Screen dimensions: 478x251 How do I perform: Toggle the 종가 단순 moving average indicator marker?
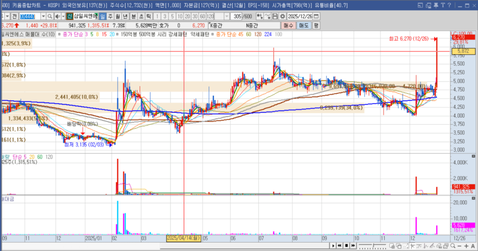59,34
